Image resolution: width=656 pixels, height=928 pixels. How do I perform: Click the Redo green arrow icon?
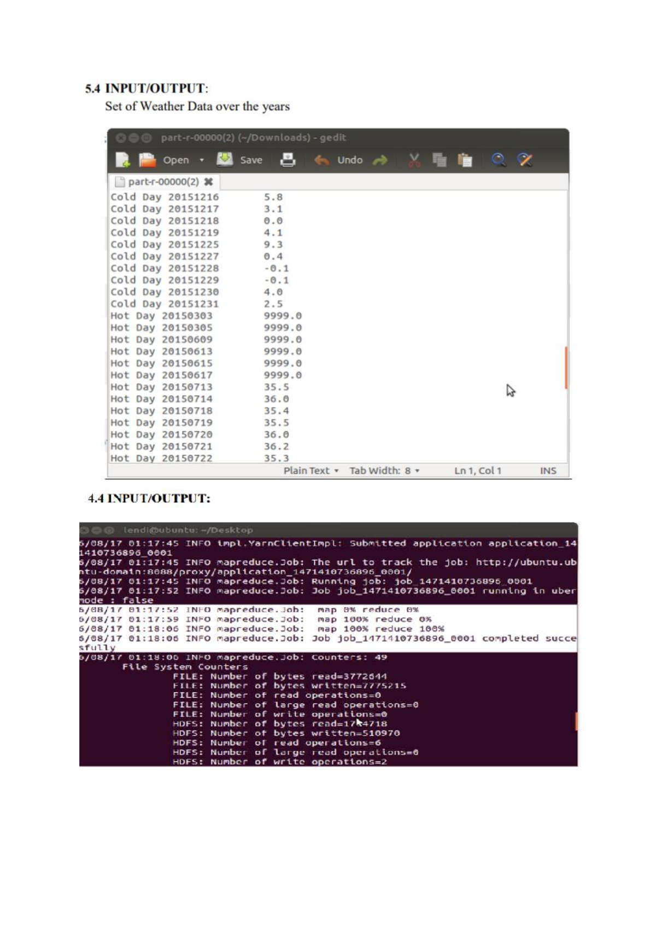[380, 160]
